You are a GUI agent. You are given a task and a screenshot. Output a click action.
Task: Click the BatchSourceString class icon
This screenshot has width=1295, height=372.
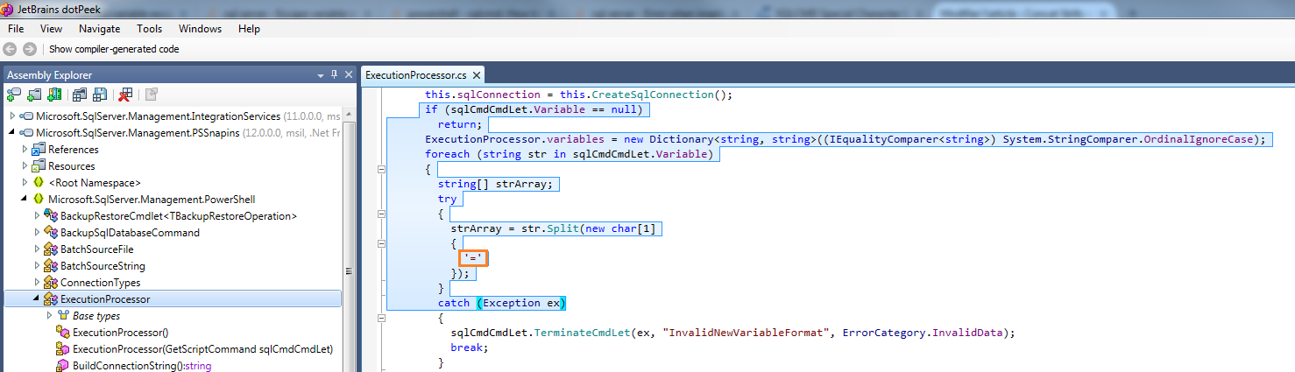(51, 266)
